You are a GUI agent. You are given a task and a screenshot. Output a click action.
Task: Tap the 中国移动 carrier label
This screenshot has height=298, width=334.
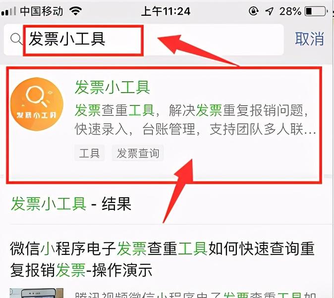[x=42, y=11]
